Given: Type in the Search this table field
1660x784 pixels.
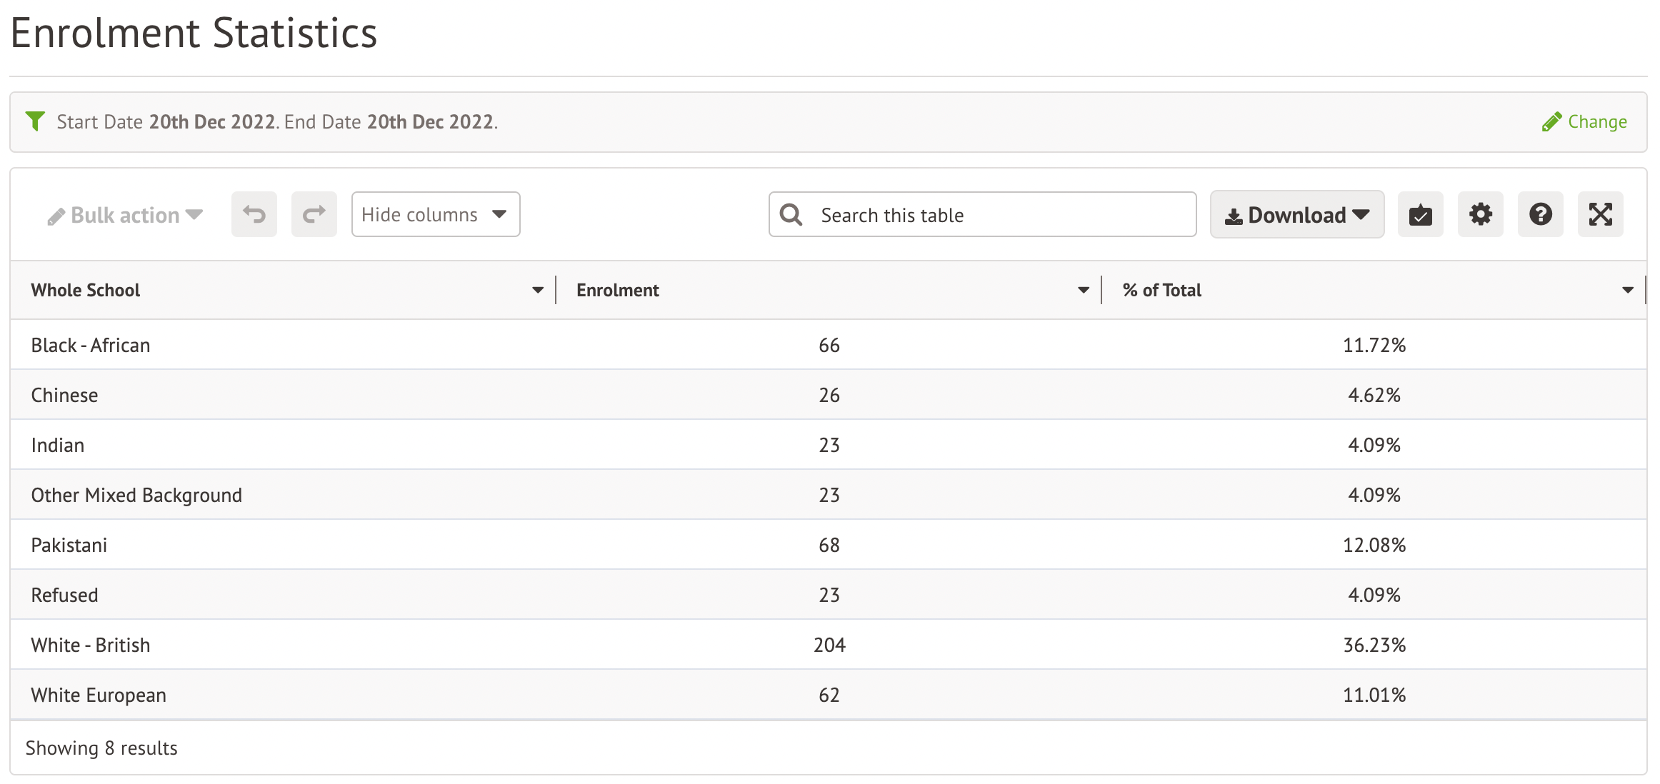Looking at the screenshot, I should tap(1000, 215).
